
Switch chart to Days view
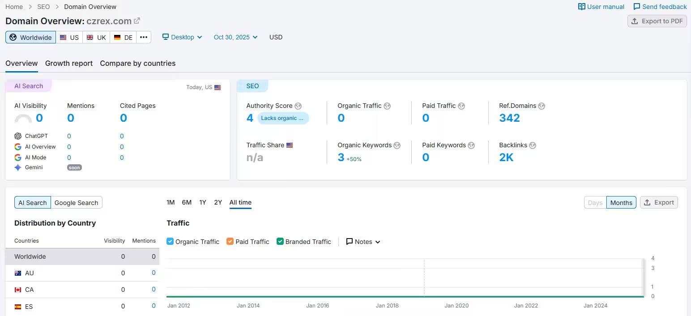pos(595,202)
